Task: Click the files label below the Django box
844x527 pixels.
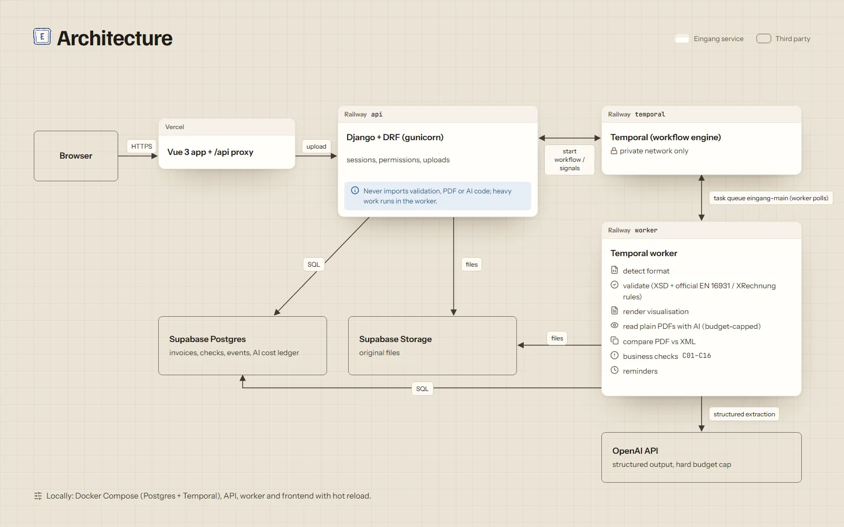Action: [472, 265]
